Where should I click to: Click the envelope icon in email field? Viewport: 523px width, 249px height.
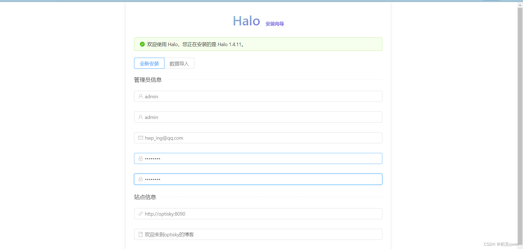click(x=141, y=138)
